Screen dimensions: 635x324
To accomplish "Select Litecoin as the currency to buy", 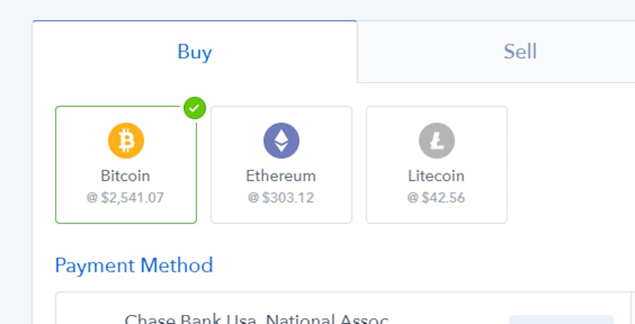I will click(x=436, y=164).
